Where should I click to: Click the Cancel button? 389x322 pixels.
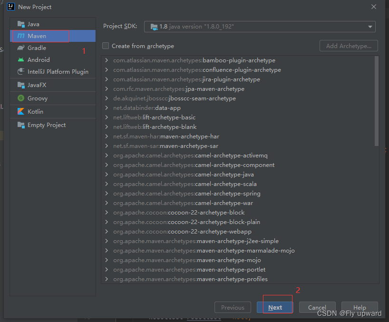(x=317, y=307)
